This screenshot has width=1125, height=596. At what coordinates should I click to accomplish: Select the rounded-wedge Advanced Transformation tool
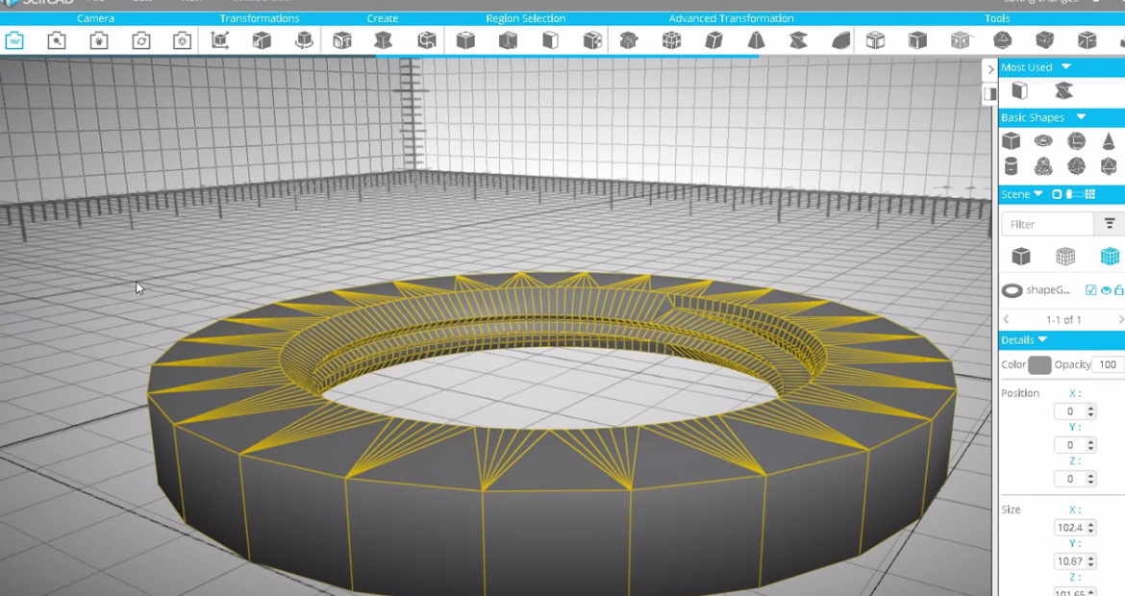[x=841, y=41]
